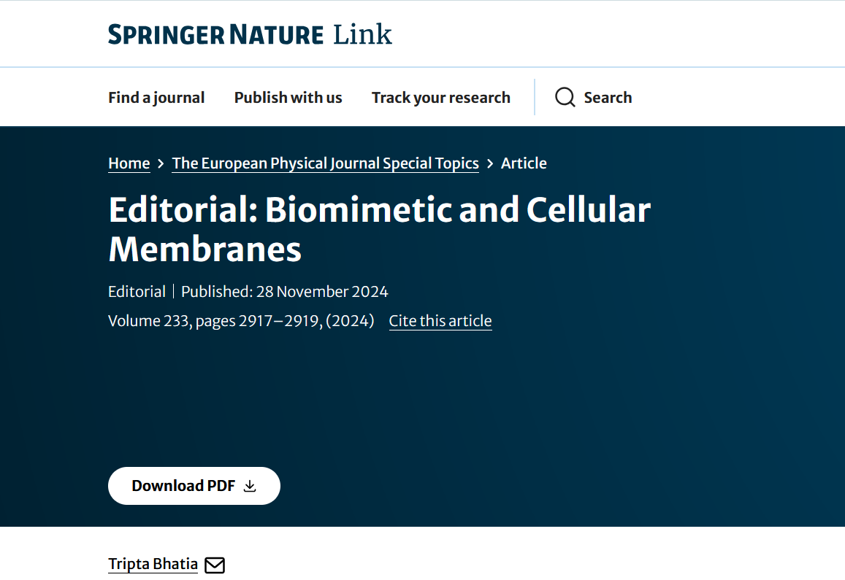The height and width of the screenshot is (580, 845).
Task: Click the envelope icon beside Tripta Bhatia
Action: pyautogui.click(x=215, y=565)
